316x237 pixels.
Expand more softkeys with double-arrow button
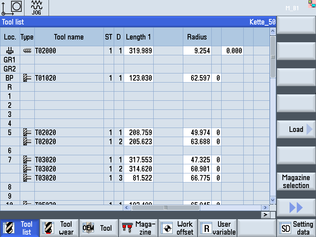point(296,207)
